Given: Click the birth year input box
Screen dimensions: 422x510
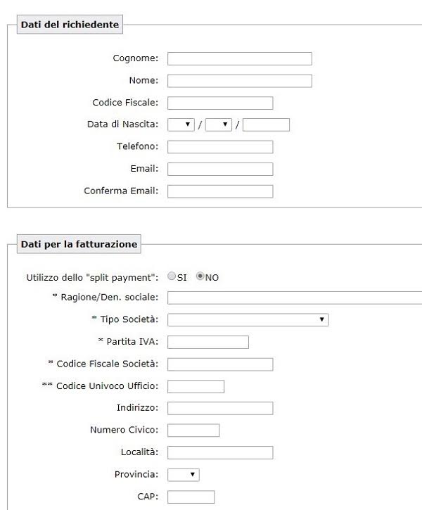Looking at the screenshot, I should coord(266,125).
